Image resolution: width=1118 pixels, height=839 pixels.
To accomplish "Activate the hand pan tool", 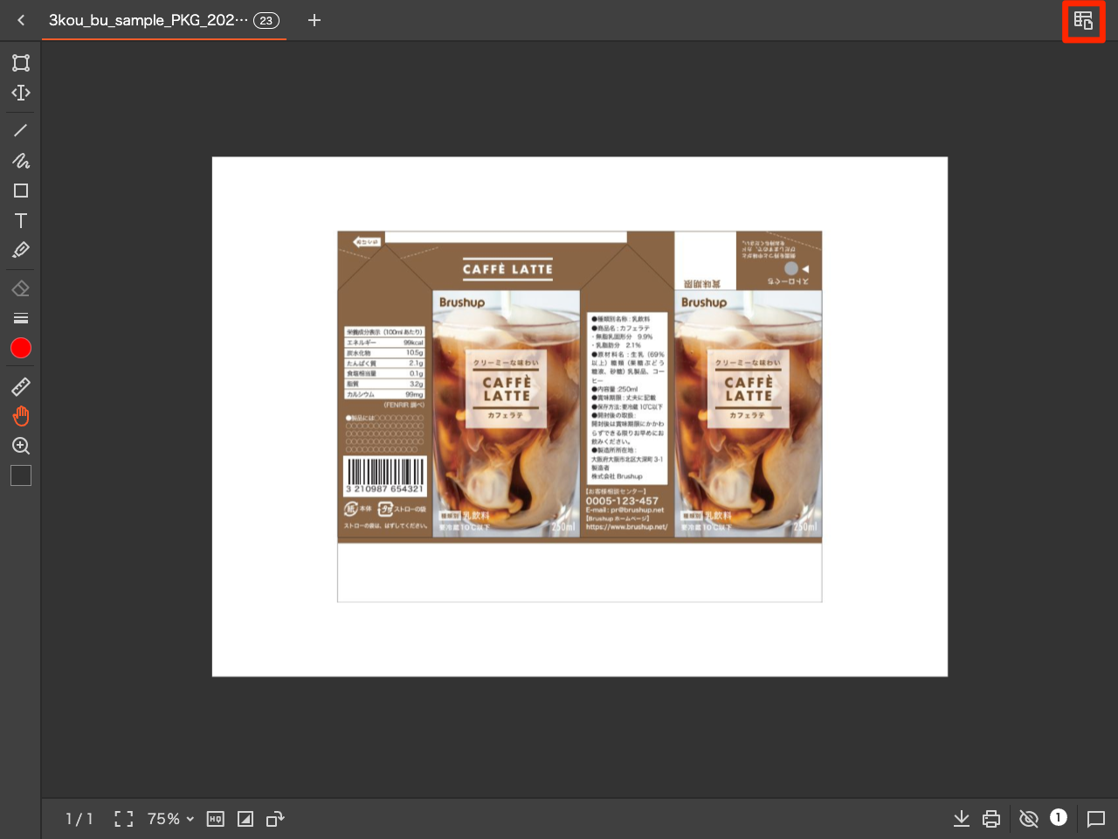I will (x=21, y=416).
